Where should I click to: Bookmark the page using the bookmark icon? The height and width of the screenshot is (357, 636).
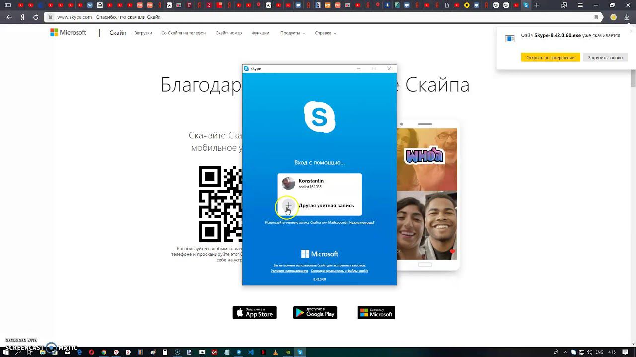tap(596, 17)
